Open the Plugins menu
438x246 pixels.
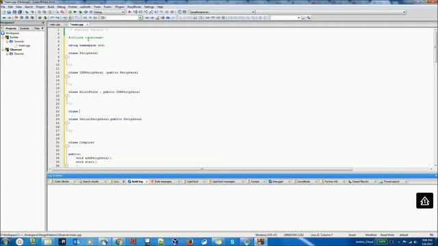pyautogui.click(x=120, y=7)
